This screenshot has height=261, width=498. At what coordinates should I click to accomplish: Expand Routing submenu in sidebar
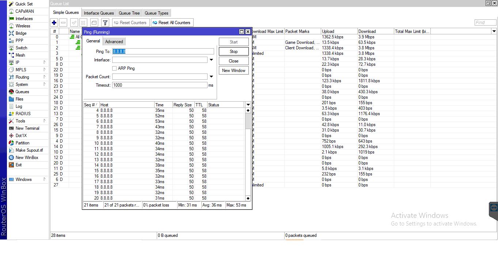tap(45, 77)
